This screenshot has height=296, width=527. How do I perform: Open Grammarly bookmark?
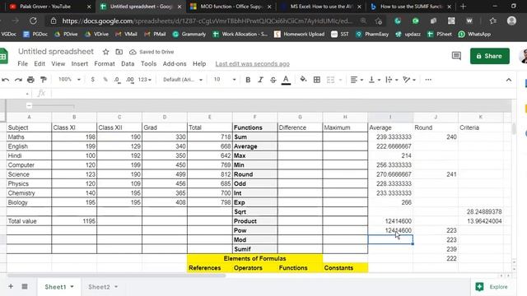(189, 34)
